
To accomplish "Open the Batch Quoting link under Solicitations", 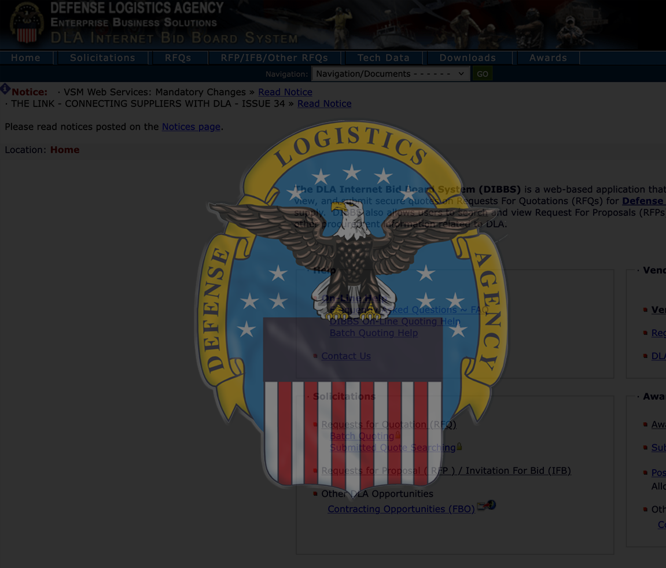I will pyautogui.click(x=362, y=436).
